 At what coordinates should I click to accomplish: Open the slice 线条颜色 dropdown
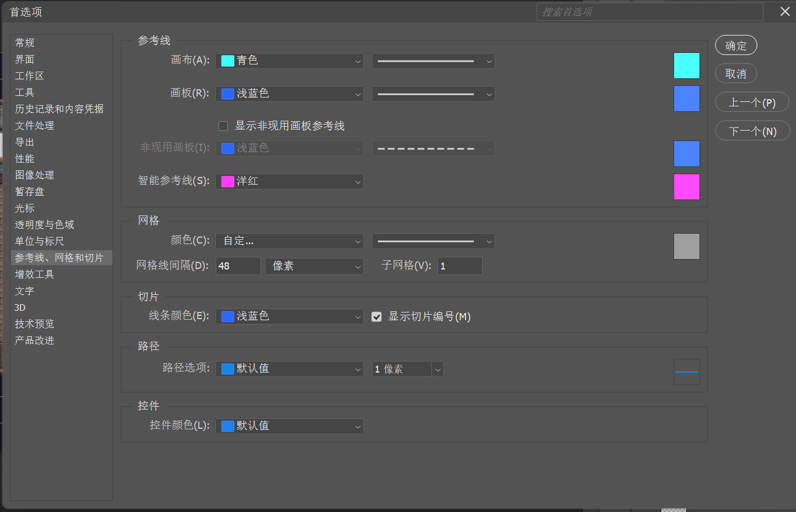pos(290,316)
